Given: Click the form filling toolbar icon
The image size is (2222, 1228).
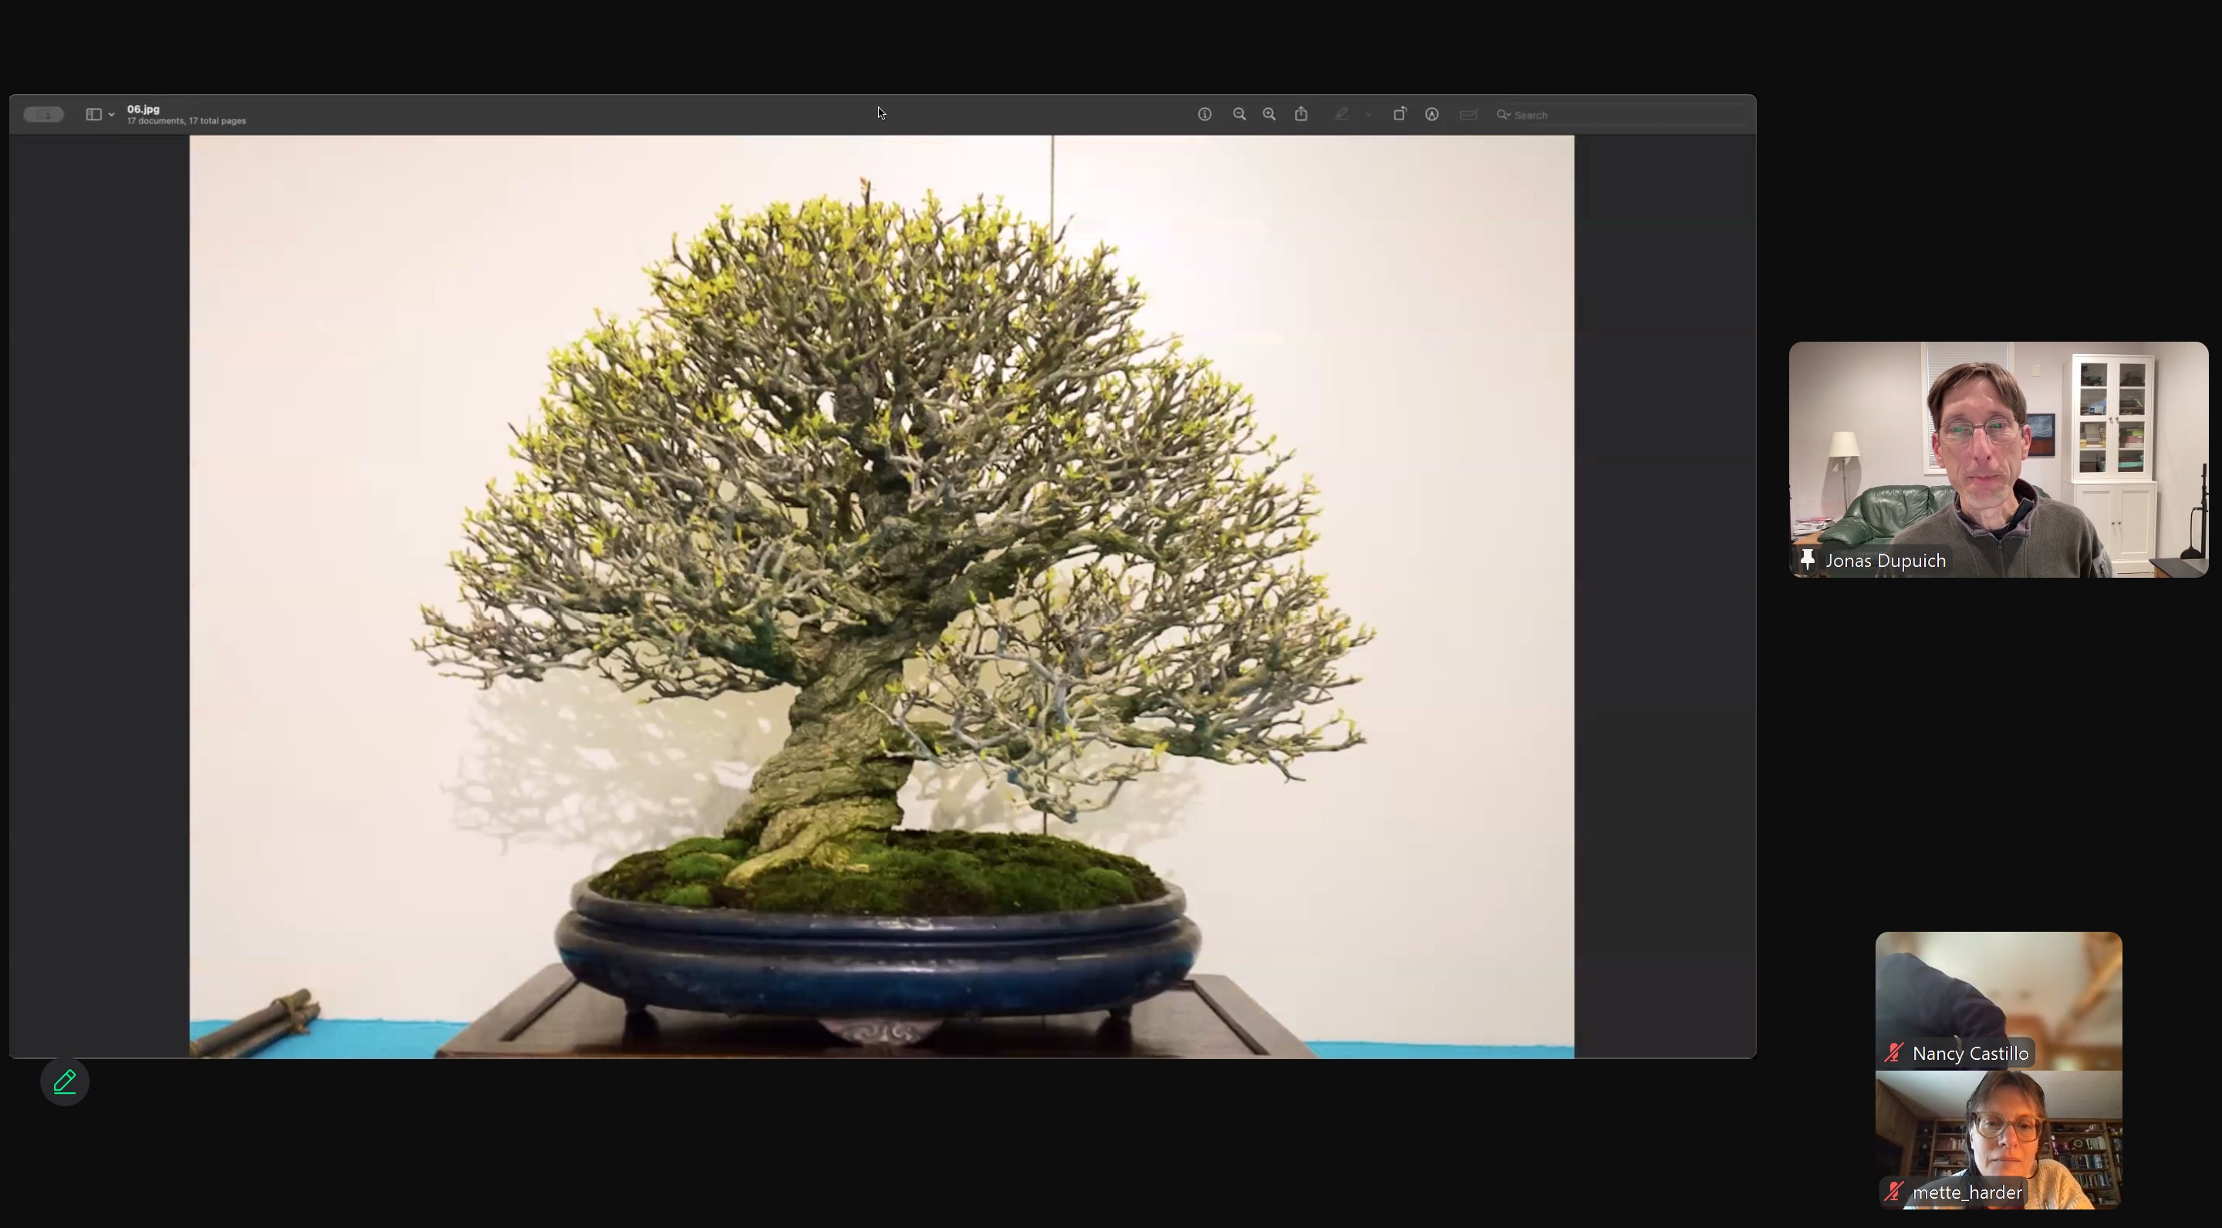Looking at the screenshot, I should 1468,114.
